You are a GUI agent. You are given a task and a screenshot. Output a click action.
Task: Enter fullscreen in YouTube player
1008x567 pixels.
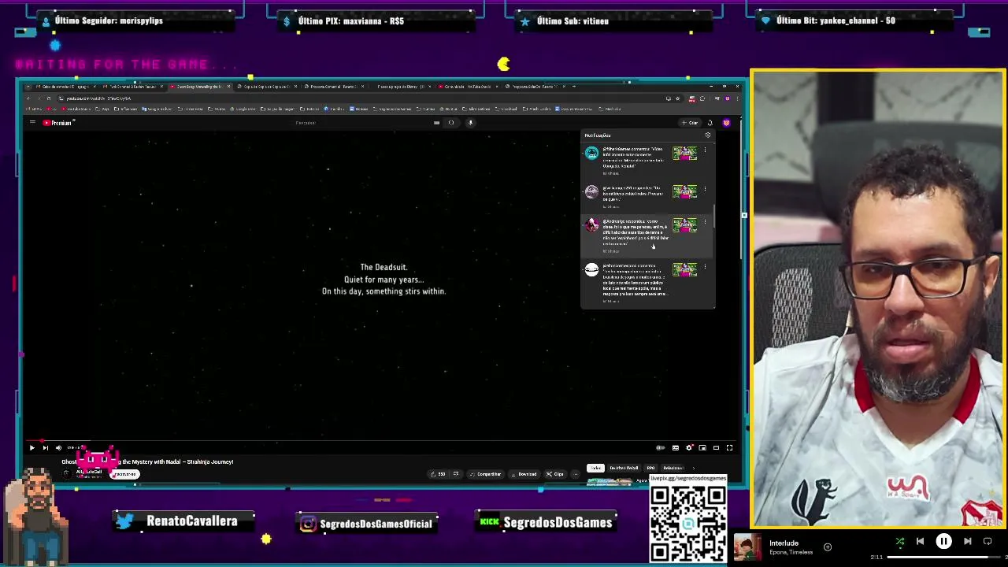coord(729,447)
